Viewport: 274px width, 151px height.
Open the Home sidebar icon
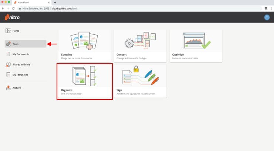coord(9,31)
